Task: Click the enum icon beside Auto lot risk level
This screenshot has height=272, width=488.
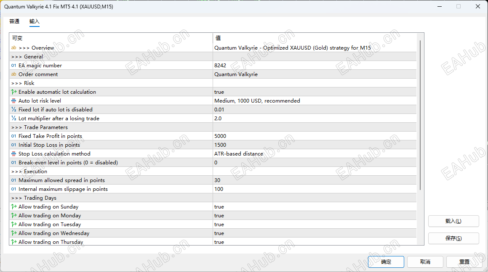Action: click(x=14, y=101)
